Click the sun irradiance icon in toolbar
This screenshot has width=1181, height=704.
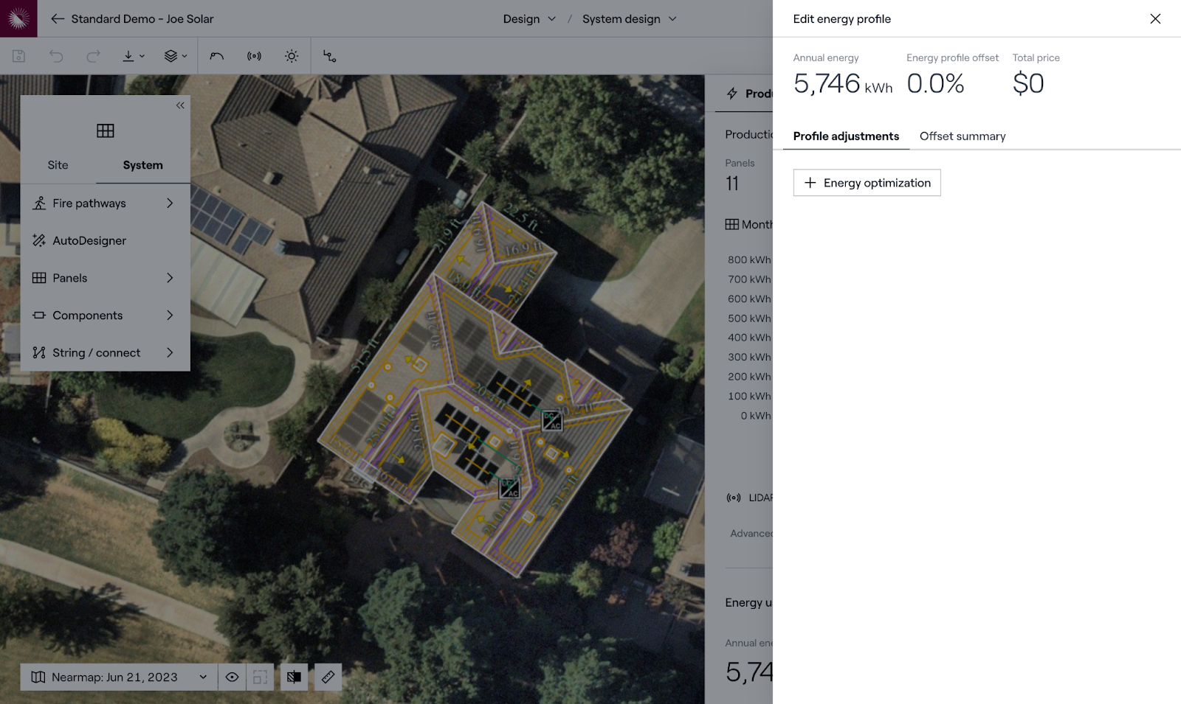(x=292, y=56)
